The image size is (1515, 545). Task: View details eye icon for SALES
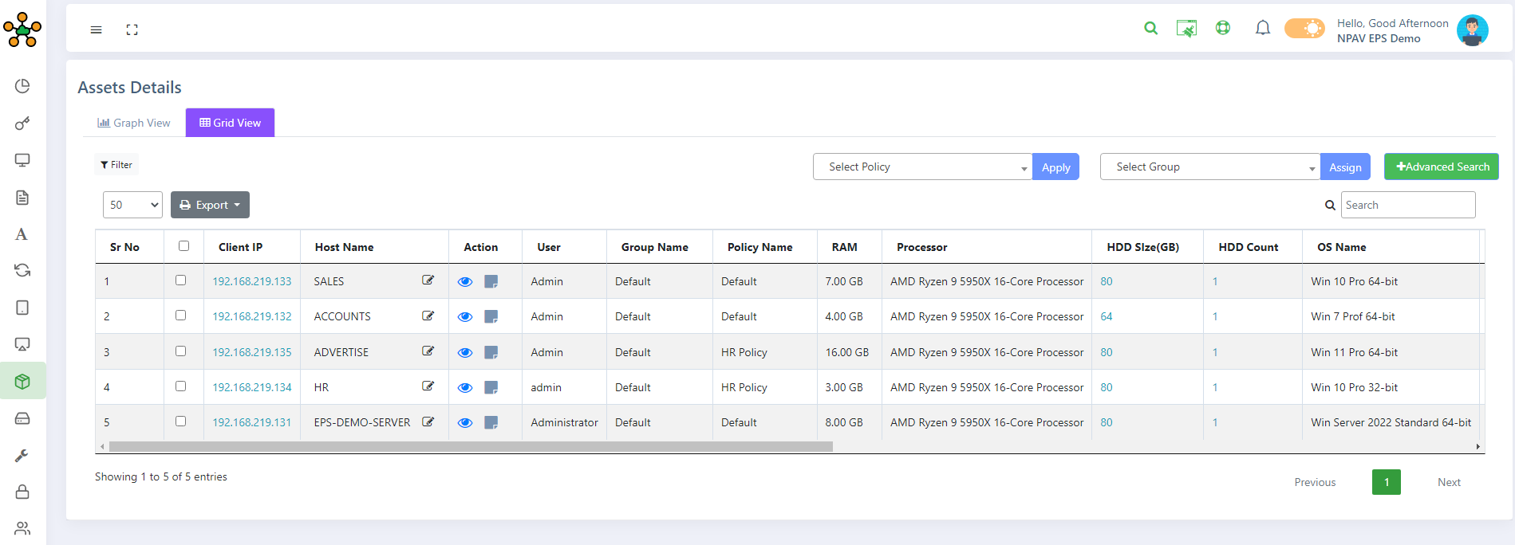pyautogui.click(x=465, y=282)
